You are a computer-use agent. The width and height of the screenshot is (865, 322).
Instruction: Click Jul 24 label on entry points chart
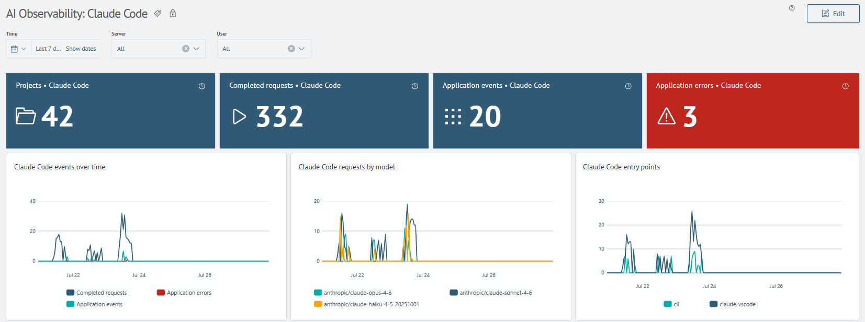709,286
